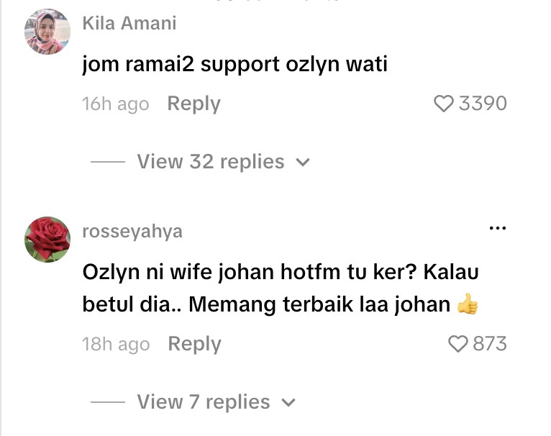Select comment text about wife johan hotfm
551x436 pixels.
pos(281,288)
